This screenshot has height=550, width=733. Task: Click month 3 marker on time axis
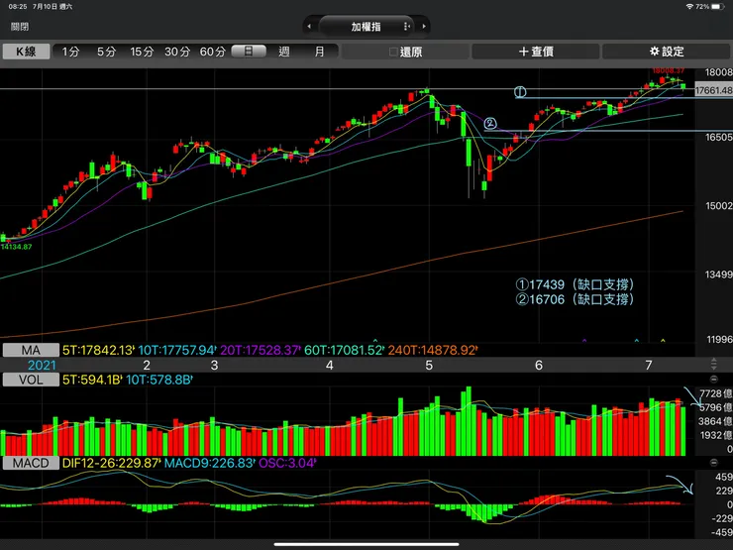click(x=214, y=366)
